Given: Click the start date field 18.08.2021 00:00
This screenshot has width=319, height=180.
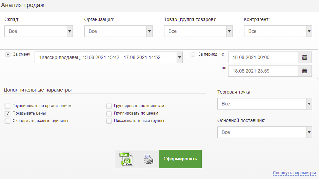Looking at the screenshot, I should pos(263,57).
